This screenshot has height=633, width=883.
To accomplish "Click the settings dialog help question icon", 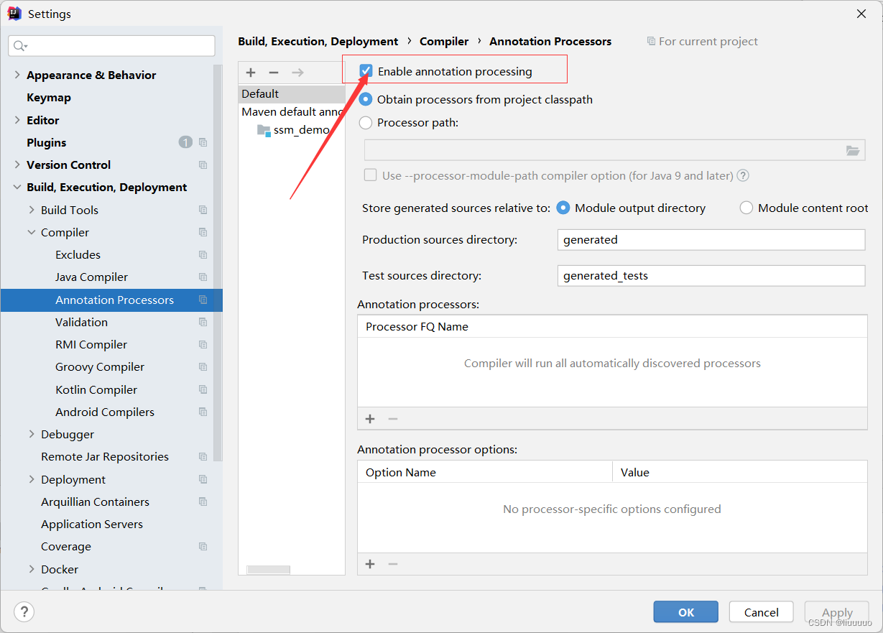I will [x=24, y=612].
